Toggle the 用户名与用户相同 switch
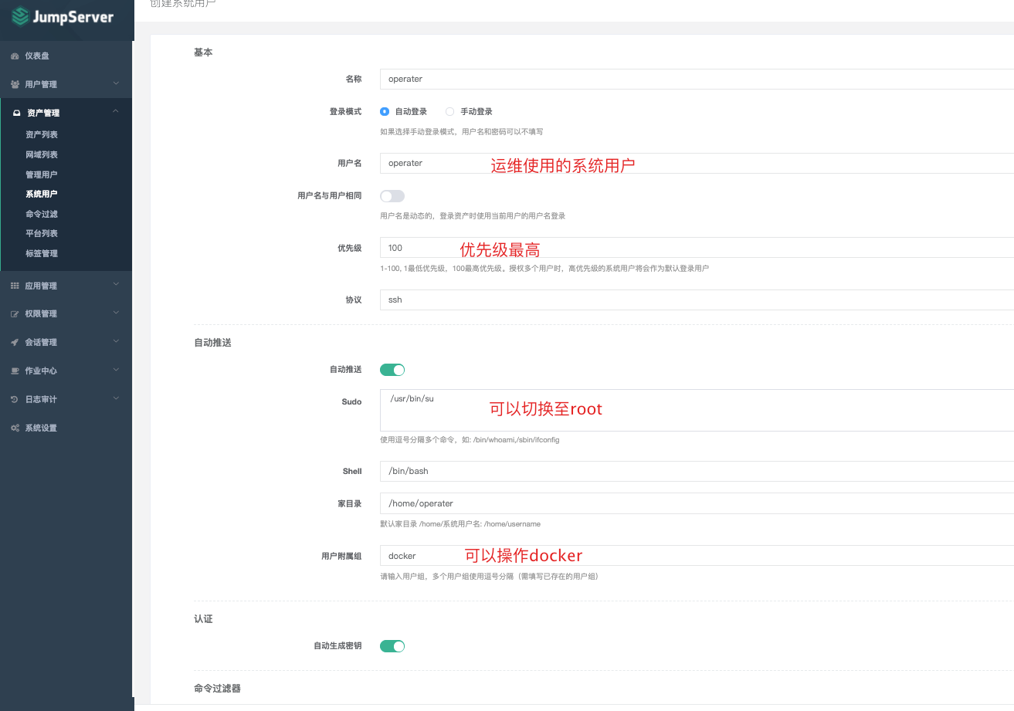 tap(392, 196)
